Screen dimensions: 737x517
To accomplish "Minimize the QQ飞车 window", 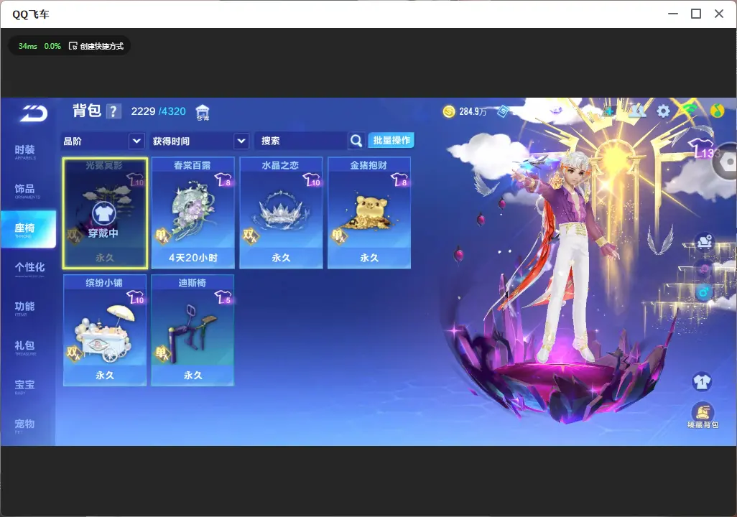I will point(673,14).
